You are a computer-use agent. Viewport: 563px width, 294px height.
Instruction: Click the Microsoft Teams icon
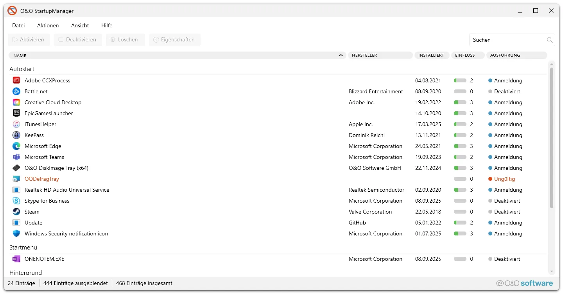pyautogui.click(x=16, y=157)
